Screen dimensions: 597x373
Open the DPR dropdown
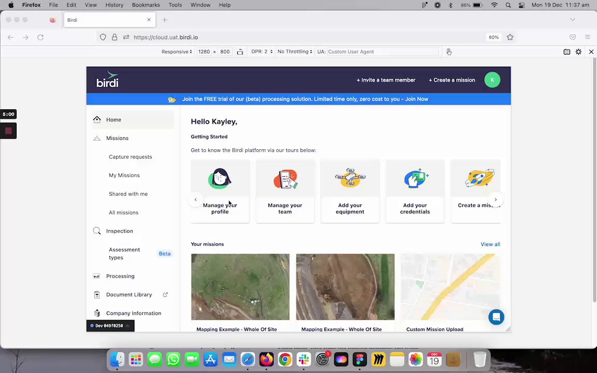(x=262, y=52)
